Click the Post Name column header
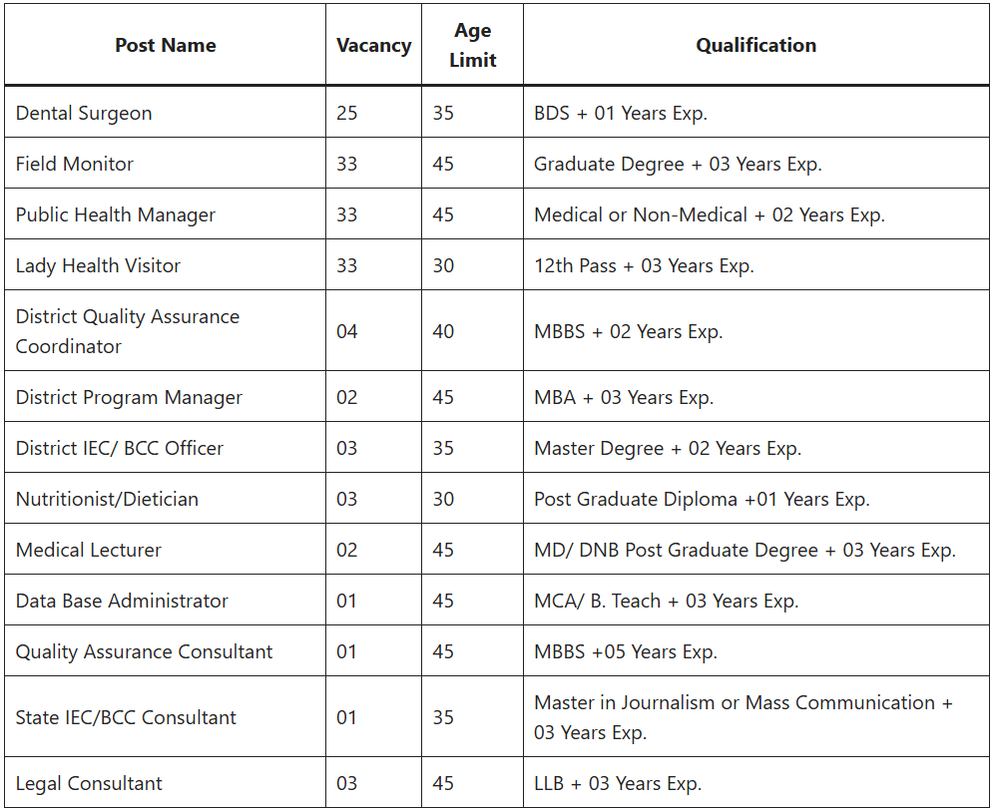Viewport: 994px width, 812px height. pyautogui.click(x=166, y=45)
